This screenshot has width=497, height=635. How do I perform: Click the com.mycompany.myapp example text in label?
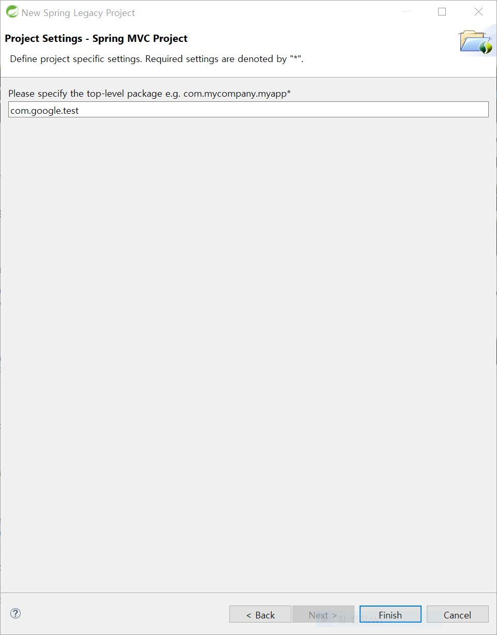pyautogui.click(x=235, y=94)
